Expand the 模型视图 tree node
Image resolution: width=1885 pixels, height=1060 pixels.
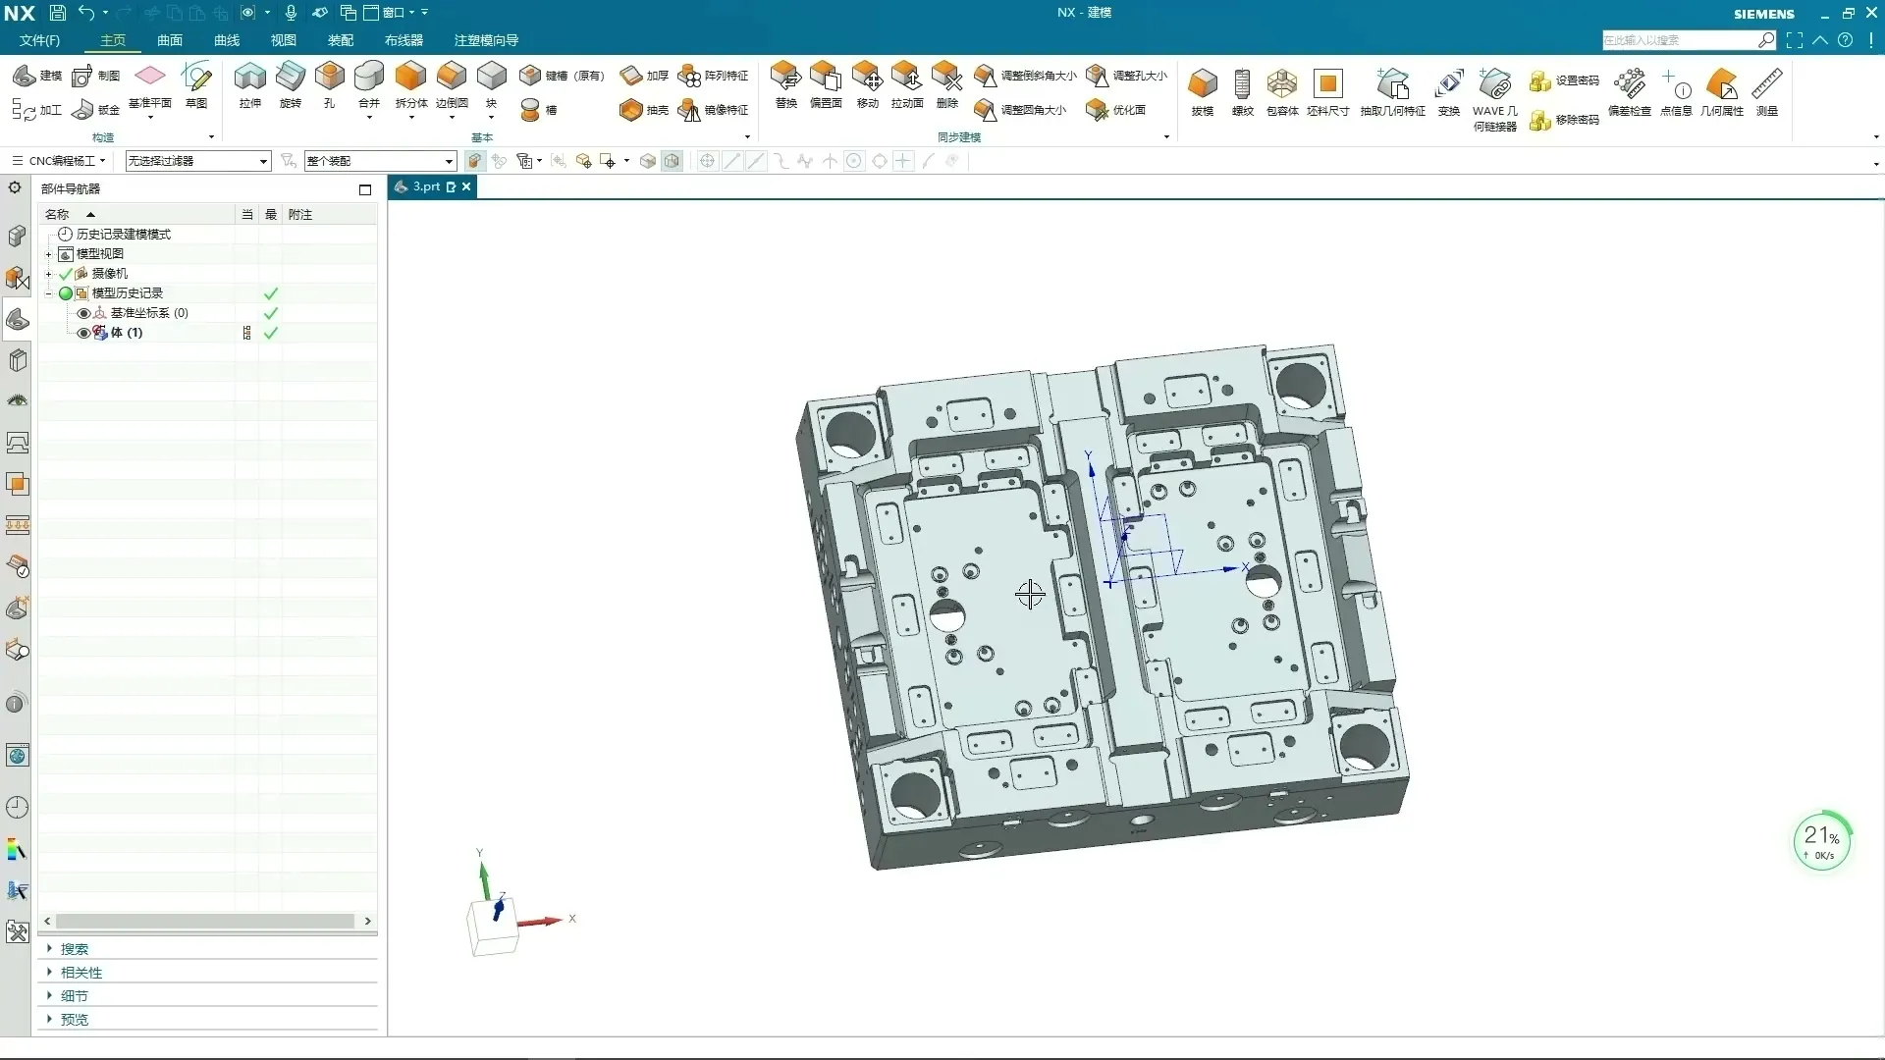point(47,253)
